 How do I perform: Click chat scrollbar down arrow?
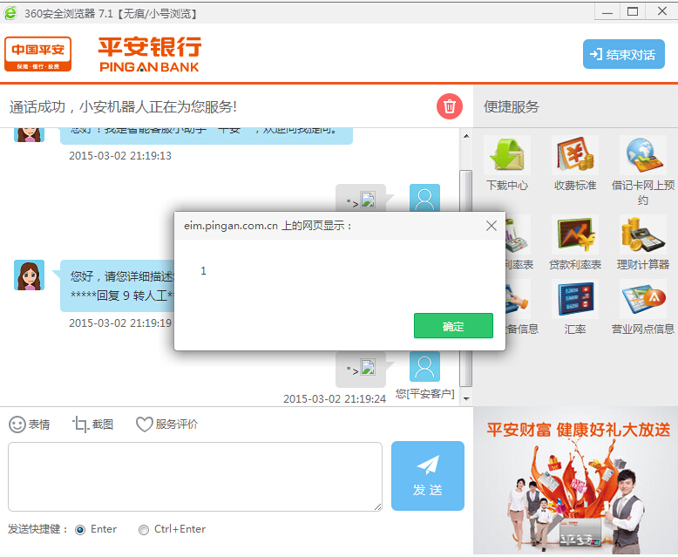466,398
